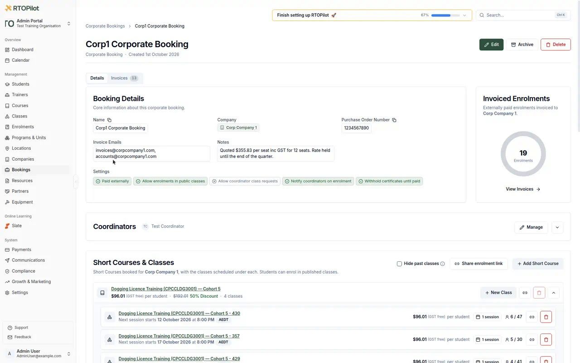This screenshot has width=580, height=363.
Task: Click the 19 Enrolments donut chart
Action: coord(523,154)
